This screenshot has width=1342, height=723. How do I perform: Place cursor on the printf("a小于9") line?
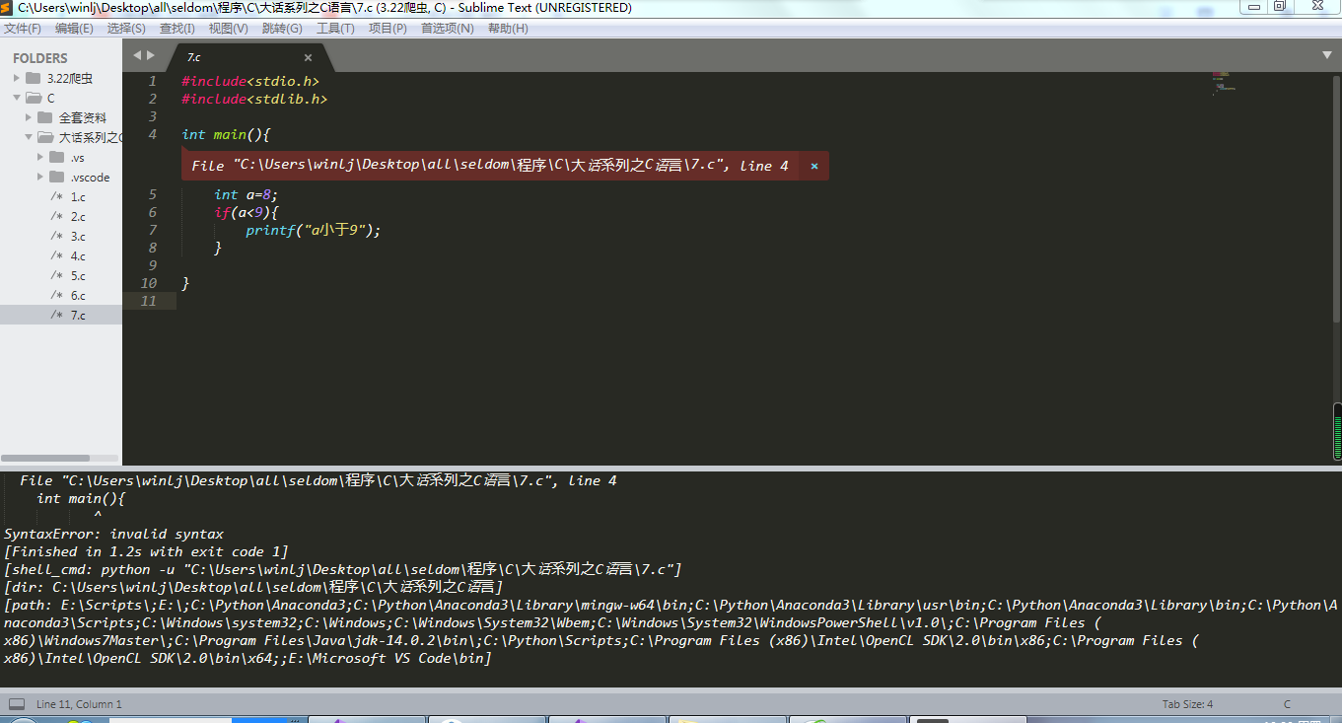(314, 230)
